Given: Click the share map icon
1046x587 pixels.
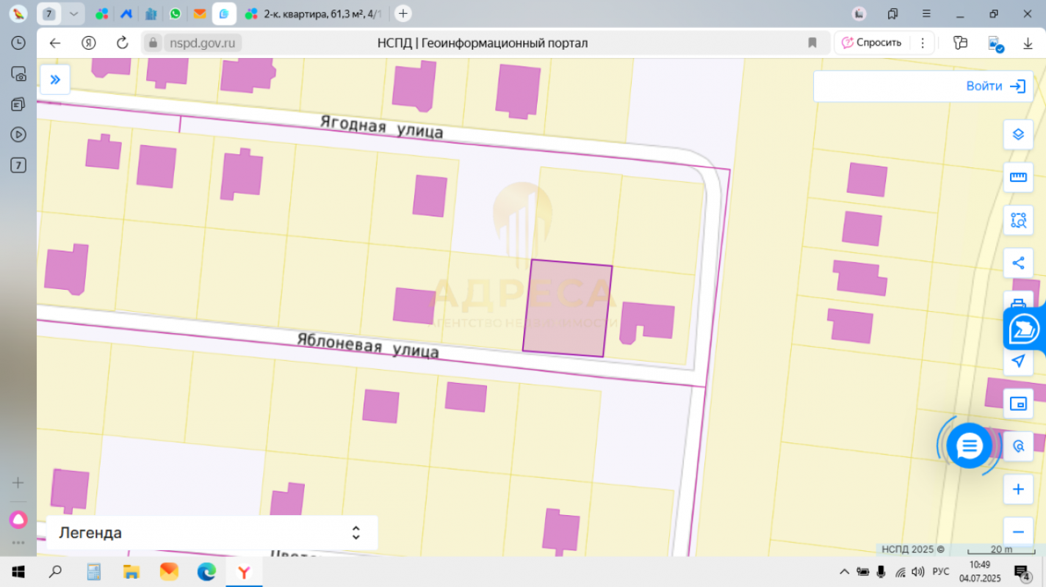Looking at the screenshot, I should click(x=1018, y=263).
